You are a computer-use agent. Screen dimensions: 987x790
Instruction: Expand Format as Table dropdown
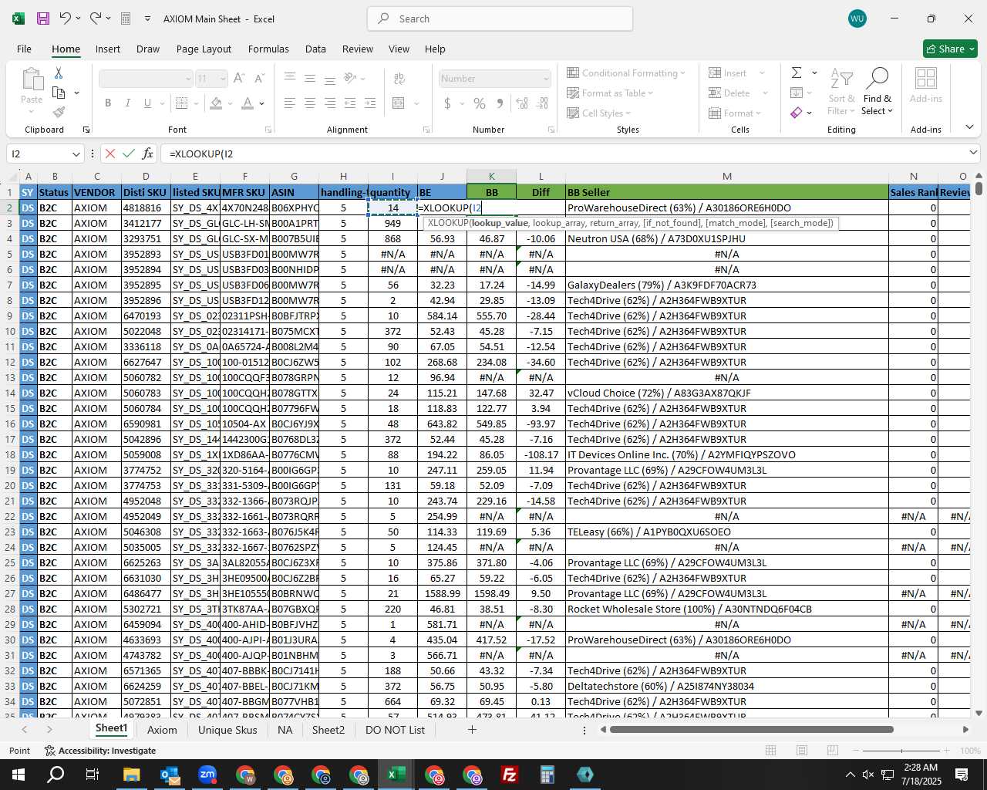[x=610, y=93]
